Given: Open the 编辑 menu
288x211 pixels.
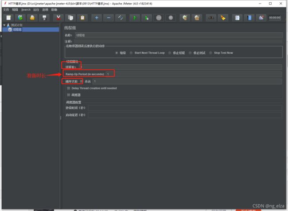Looking at the screenshot, I should pyautogui.click(x=15, y=10).
